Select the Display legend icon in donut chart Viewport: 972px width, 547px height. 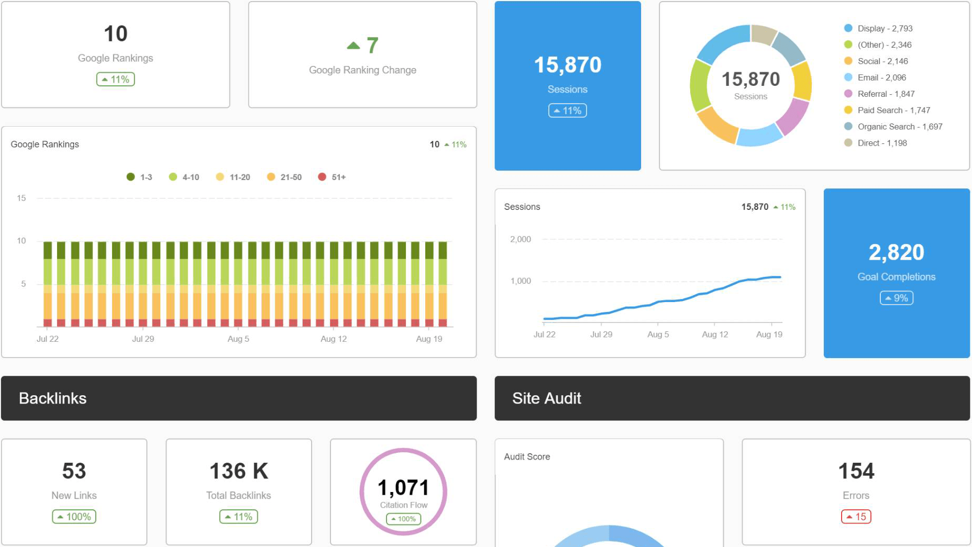(848, 28)
